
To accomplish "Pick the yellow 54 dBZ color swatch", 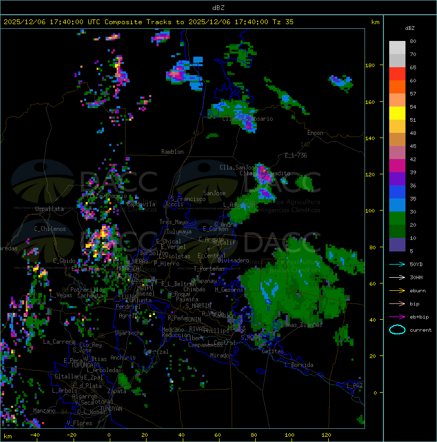I will (397, 113).
